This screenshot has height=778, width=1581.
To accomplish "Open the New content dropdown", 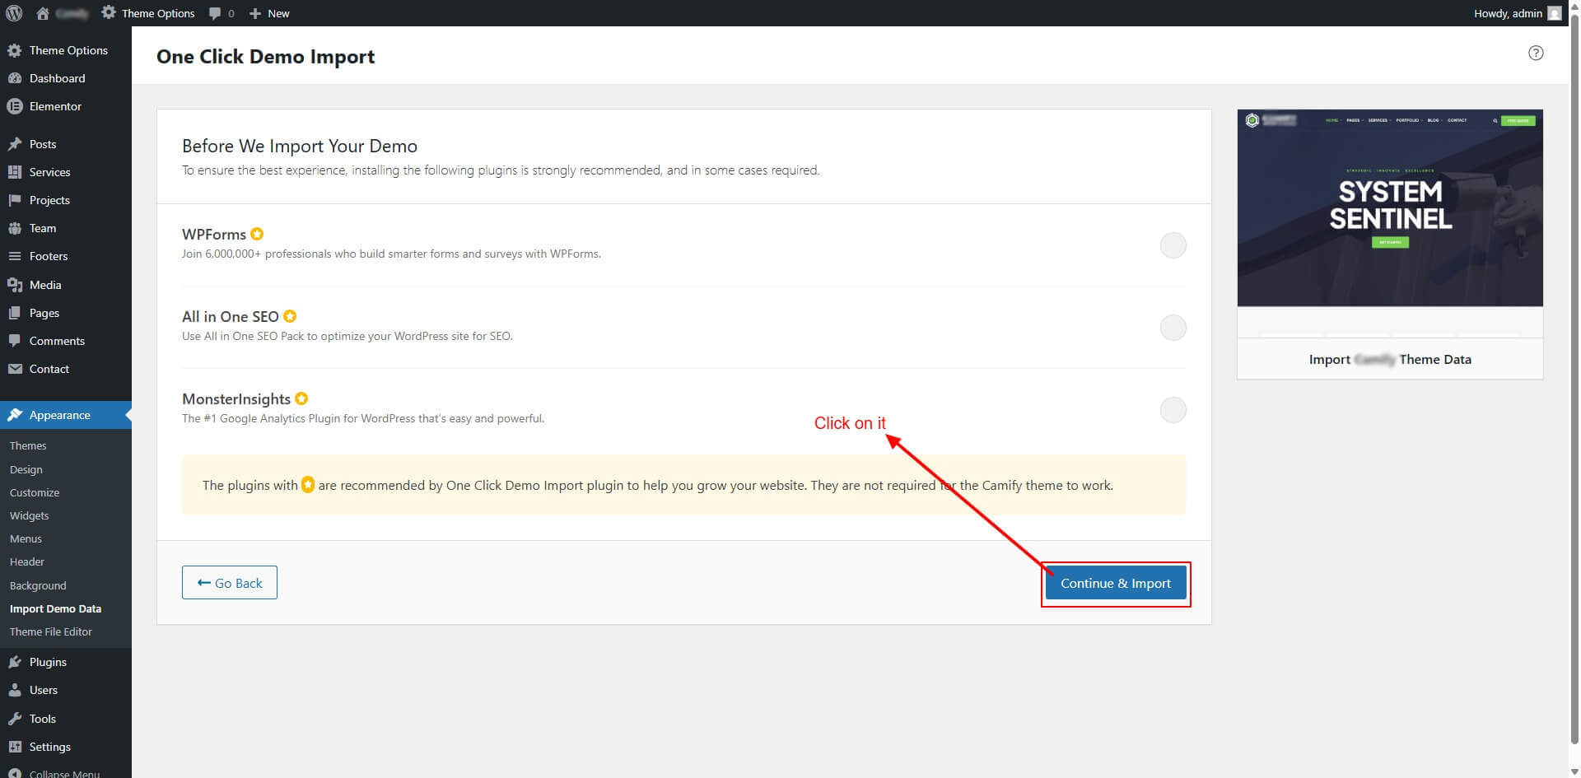I will coord(269,13).
